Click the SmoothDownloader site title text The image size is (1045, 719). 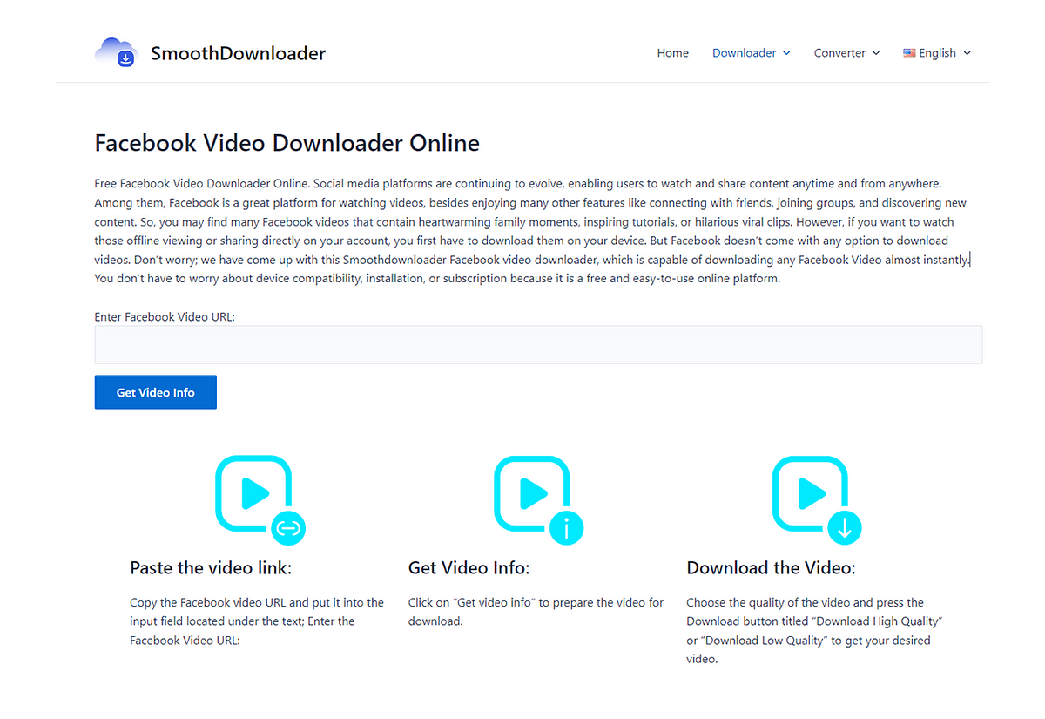tap(238, 53)
